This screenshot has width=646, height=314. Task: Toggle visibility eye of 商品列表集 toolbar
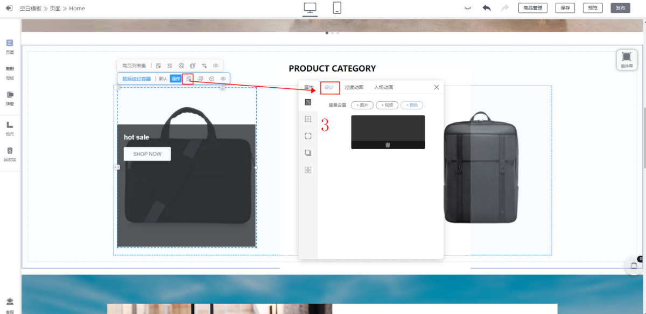pyautogui.click(x=215, y=66)
